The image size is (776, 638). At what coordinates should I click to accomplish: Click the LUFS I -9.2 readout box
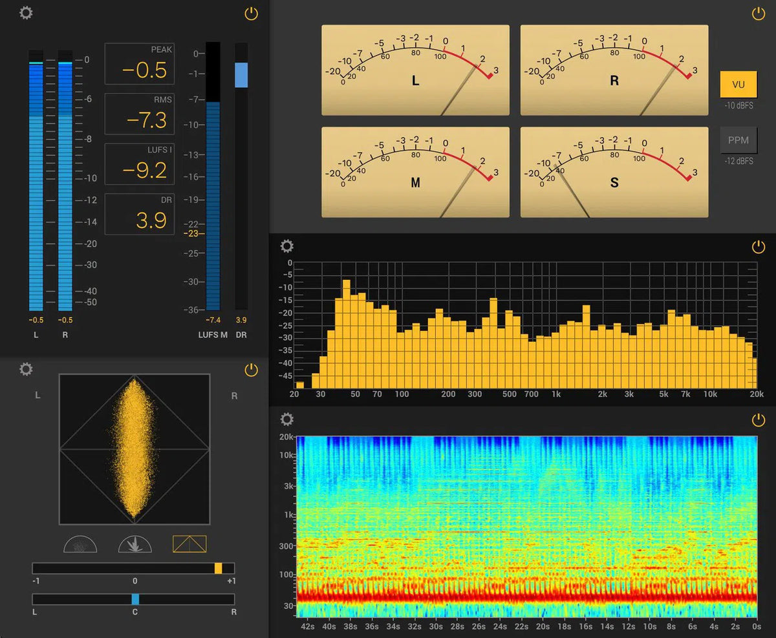tap(140, 164)
